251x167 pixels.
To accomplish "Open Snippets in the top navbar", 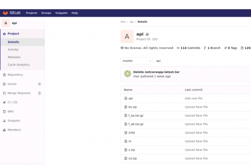I will click(x=61, y=13).
